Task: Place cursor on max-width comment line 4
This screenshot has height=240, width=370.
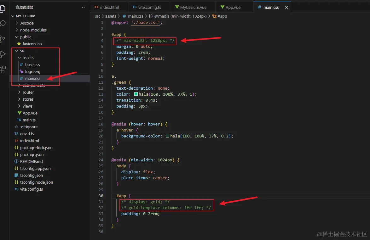Action: [x=145, y=41]
